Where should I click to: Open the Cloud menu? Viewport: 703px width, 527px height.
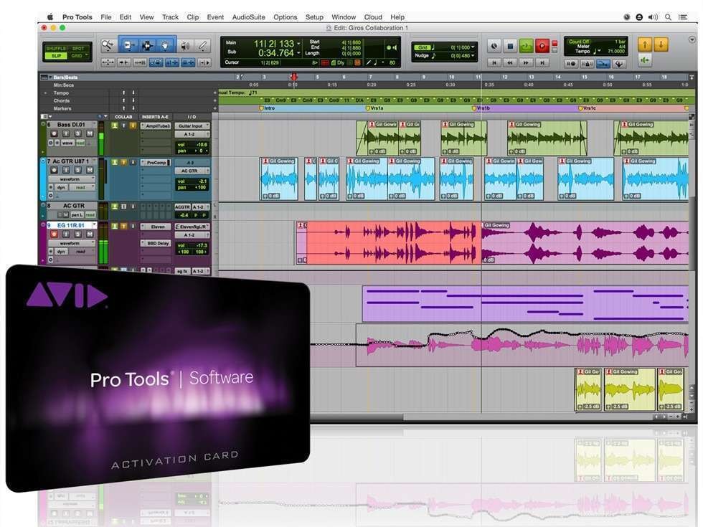(x=373, y=17)
